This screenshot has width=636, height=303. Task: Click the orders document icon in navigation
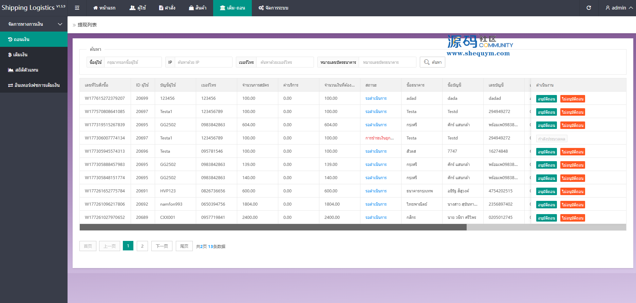161,8
